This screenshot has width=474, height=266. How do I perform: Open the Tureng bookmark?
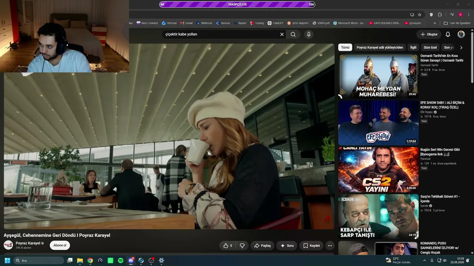pos(257,23)
